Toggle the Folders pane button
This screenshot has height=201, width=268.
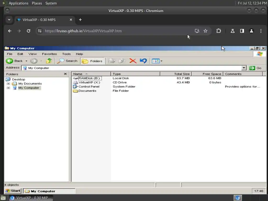click(92, 61)
